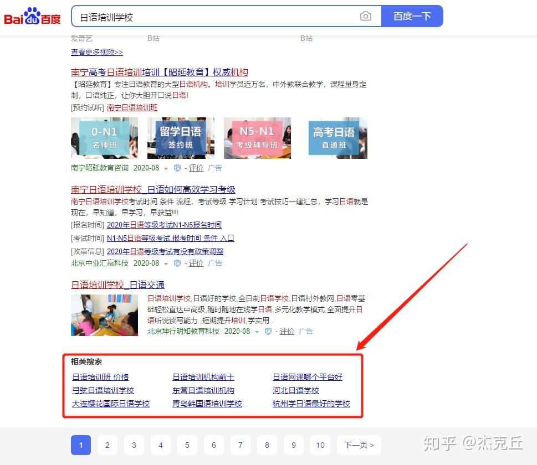Open the 0-N1 名师班 thumbnail
The image size is (537, 465).
coord(104,138)
